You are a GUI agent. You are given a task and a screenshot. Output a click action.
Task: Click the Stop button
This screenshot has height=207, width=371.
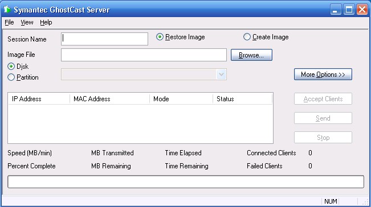(x=323, y=138)
